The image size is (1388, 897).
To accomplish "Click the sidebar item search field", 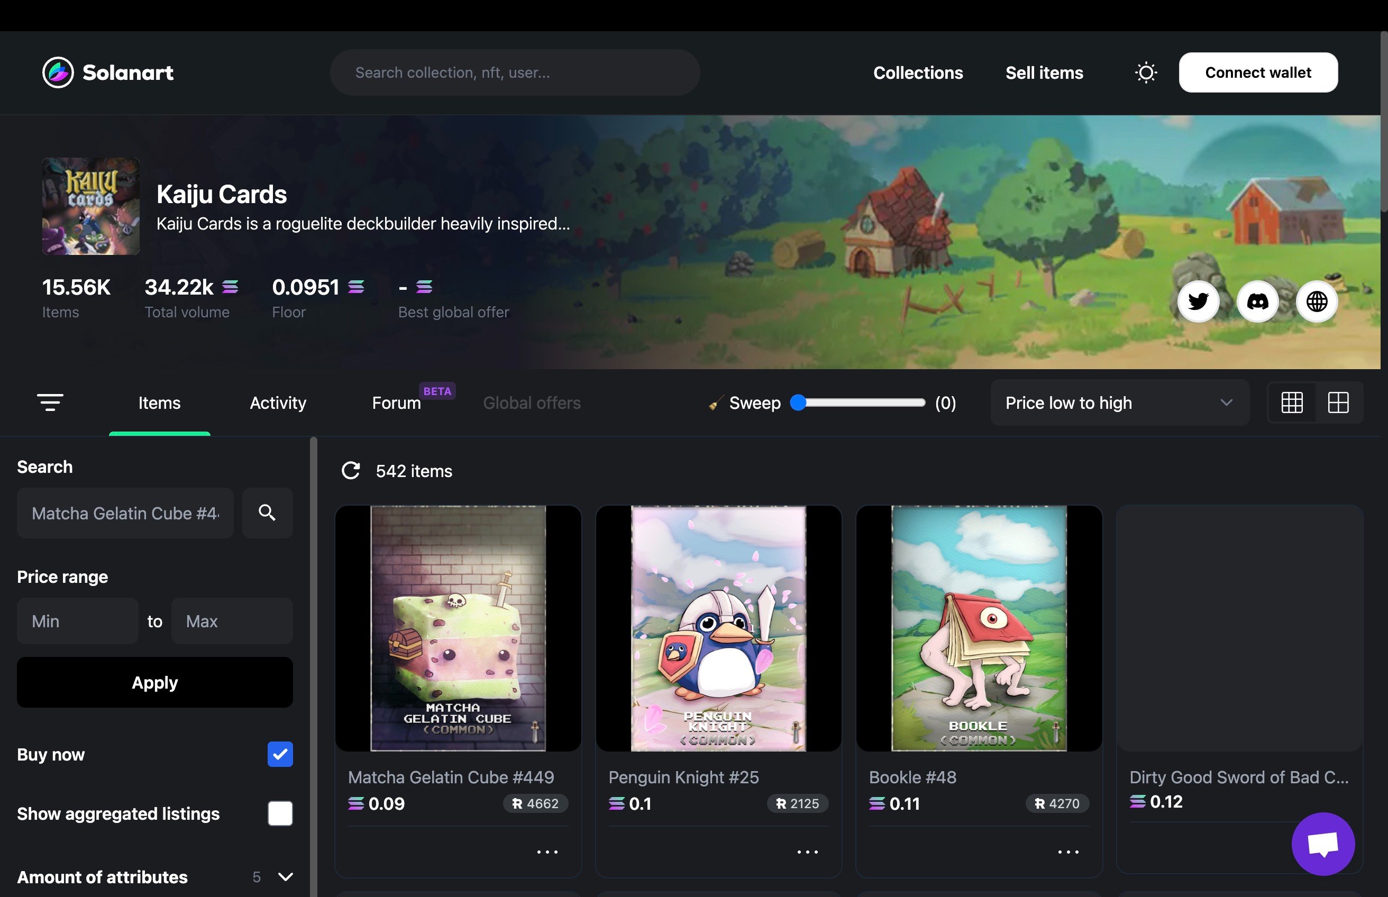I will (x=125, y=512).
